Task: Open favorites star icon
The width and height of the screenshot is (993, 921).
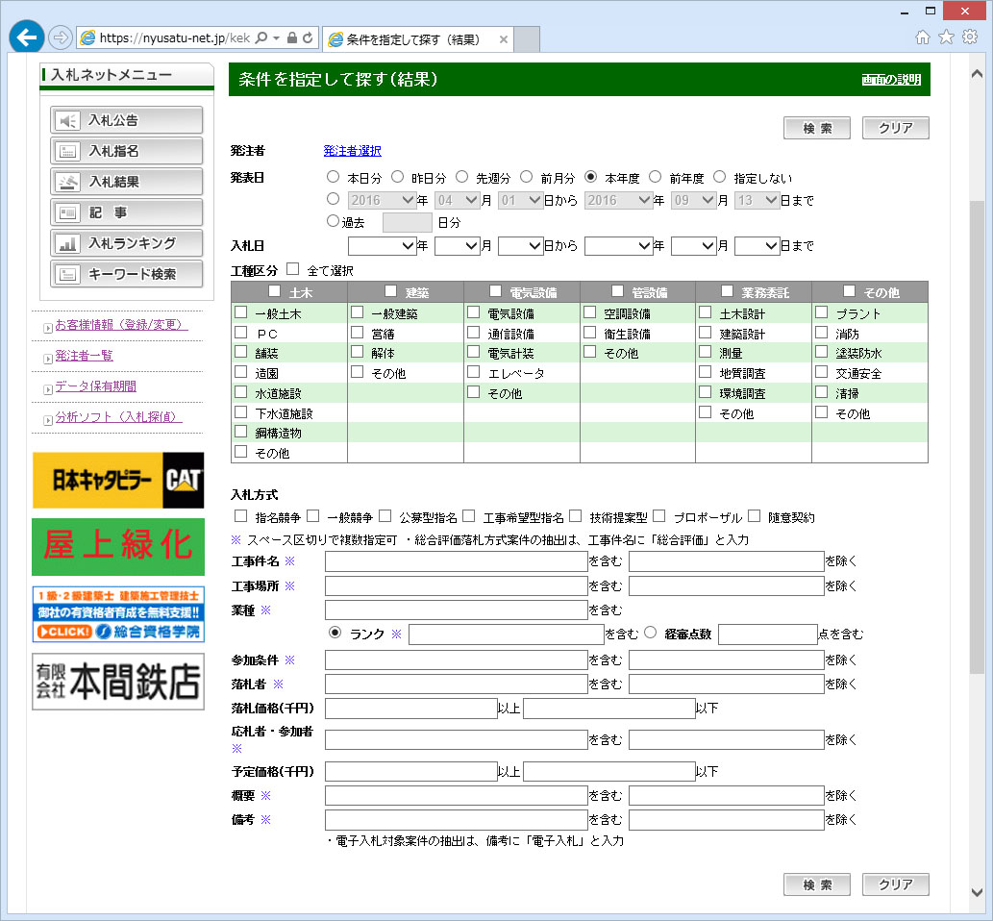Action: click(946, 37)
